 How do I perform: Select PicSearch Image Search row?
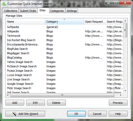coord(65,66)
